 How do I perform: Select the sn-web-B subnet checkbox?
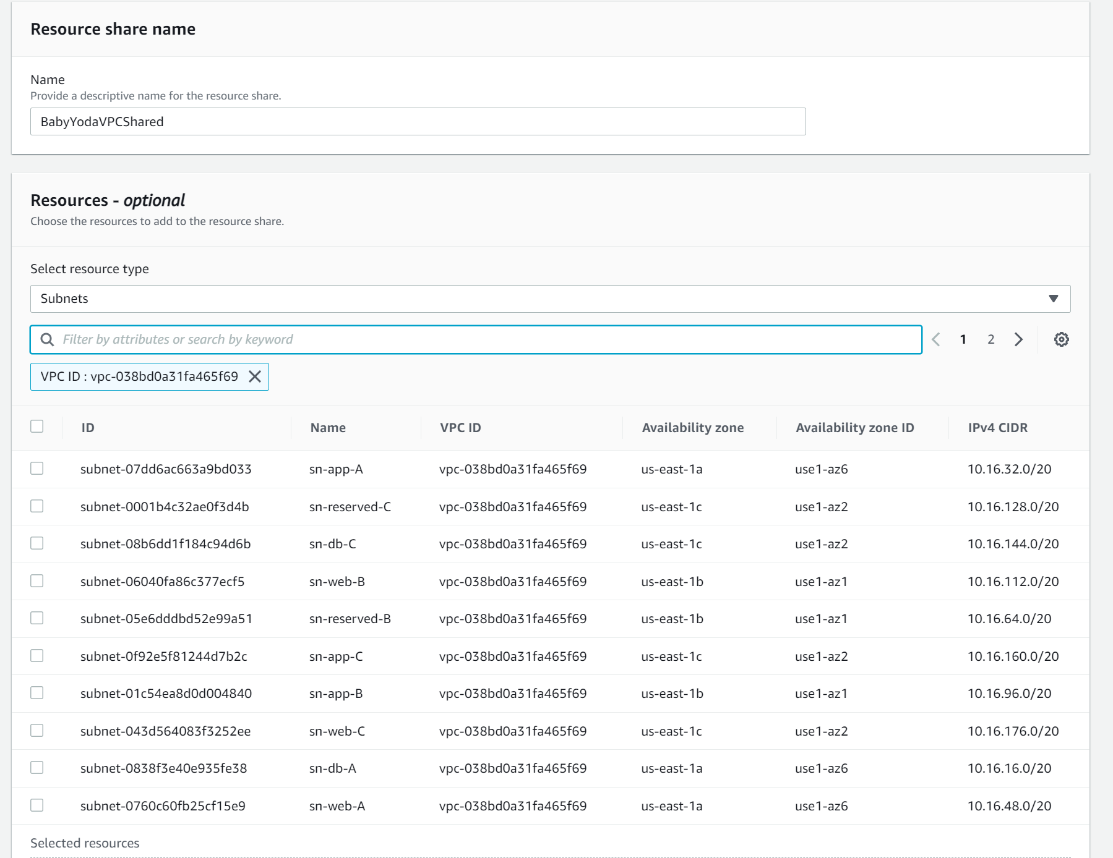click(37, 581)
